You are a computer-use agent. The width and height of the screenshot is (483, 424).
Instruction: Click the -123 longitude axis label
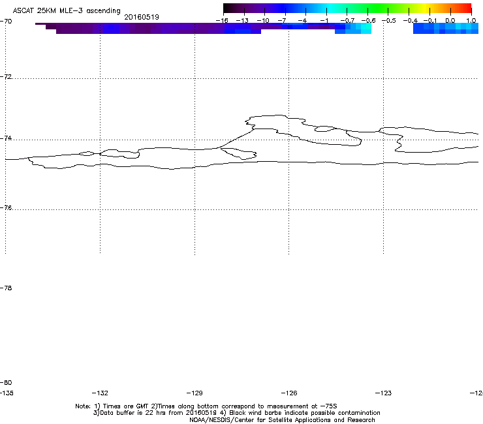384,393
